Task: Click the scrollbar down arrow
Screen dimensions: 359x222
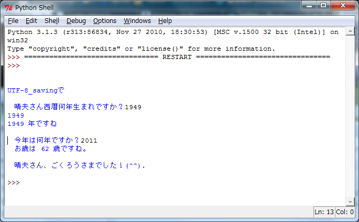Action: (x=350, y=202)
